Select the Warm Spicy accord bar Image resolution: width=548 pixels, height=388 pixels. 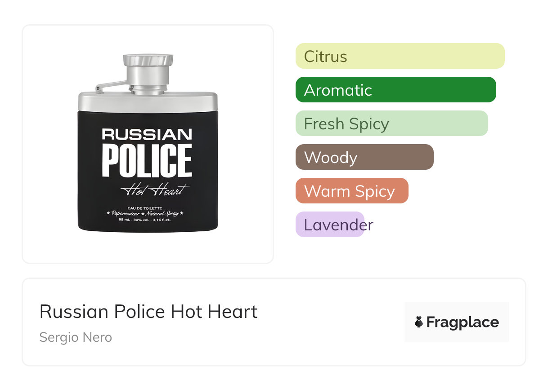pyautogui.click(x=351, y=191)
